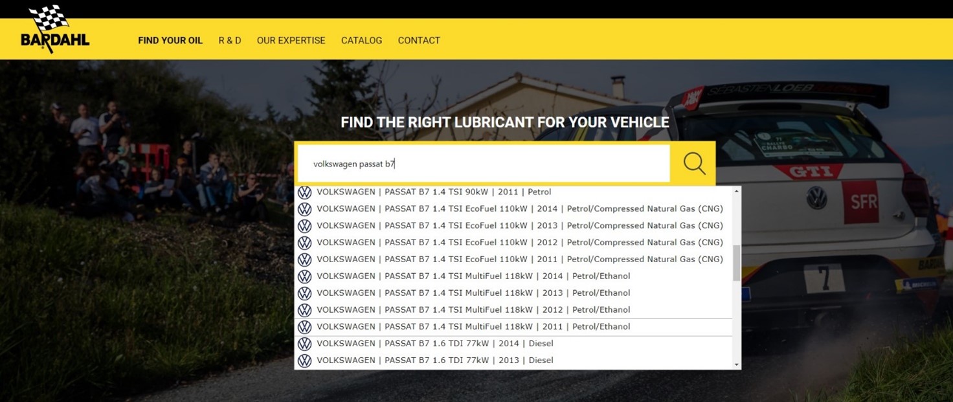Click VW logo beside EcoFuel 110kW 2012 entry
The width and height of the screenshot is (953, 402).
tap(304, 243)
